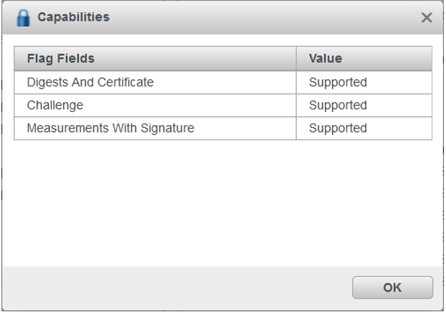
Task: Click the Value column header
Action: pos(325,58)
